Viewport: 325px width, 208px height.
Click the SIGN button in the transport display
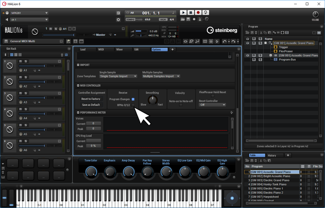click(x=163, y=19)
